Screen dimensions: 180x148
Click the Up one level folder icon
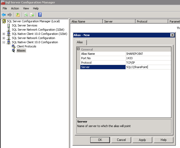(x=18, y=15)
